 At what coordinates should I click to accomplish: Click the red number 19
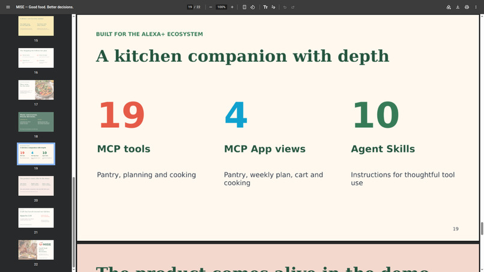122,115
